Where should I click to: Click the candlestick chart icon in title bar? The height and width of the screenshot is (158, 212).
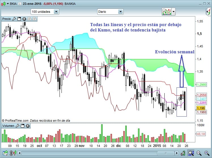[3, 4]
